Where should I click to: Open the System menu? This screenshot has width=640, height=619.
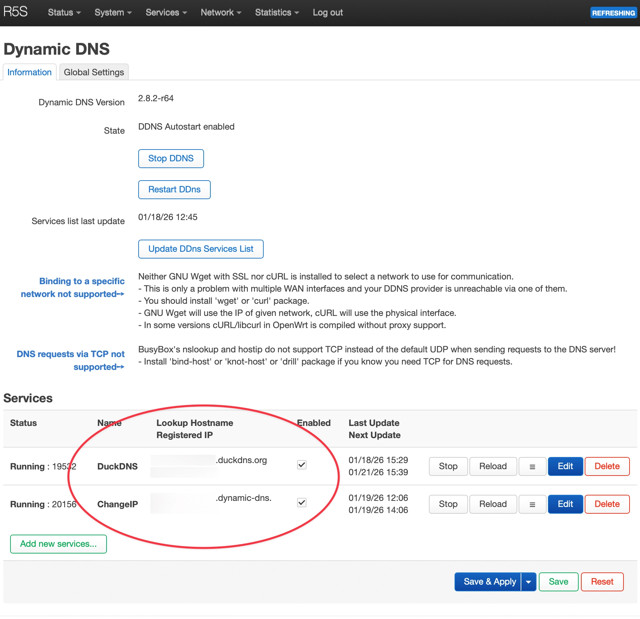[x=113, y=12]
